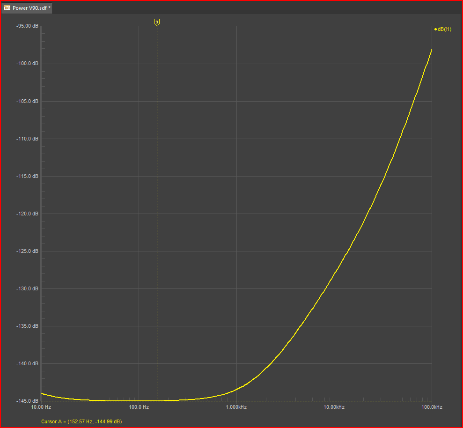Click the yellow legend dot for dB(!1)

[435, 29]
